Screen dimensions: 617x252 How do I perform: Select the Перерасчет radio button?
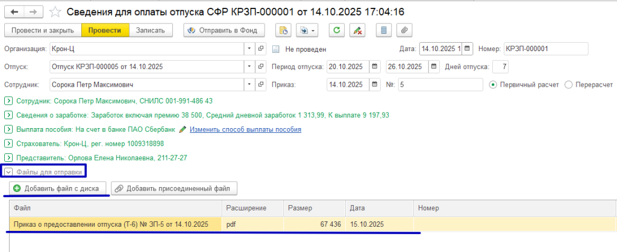click(569, 85)
